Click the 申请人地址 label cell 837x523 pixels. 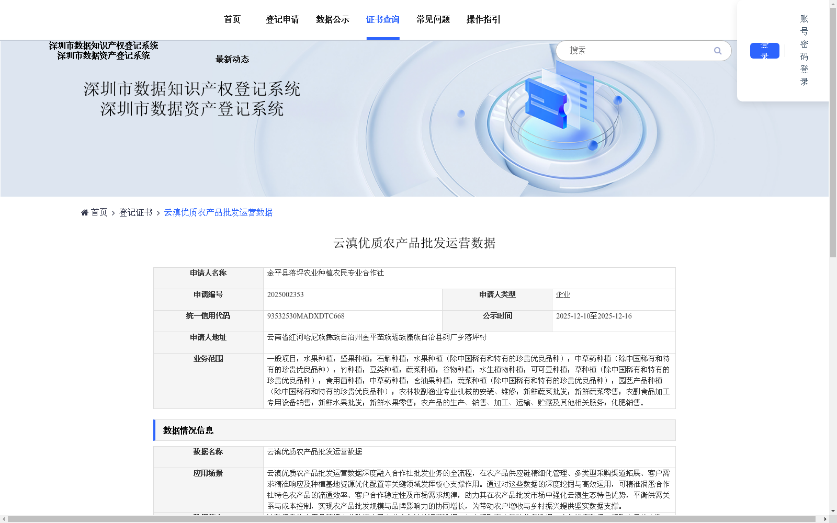point(208,343)
